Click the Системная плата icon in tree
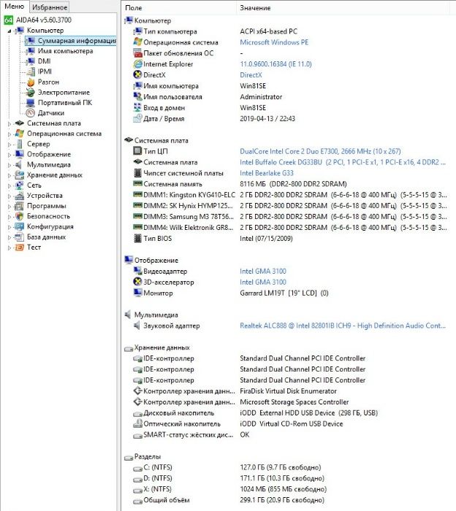 pyautogui.click(x=20, y=123)
